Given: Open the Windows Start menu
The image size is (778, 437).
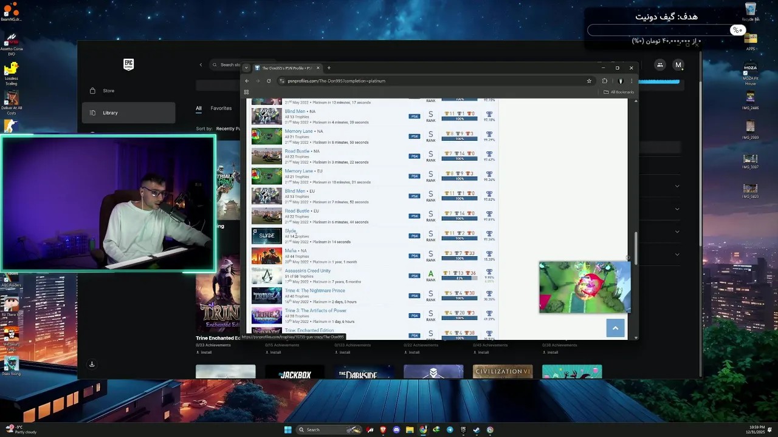Looking at the screenshot, I should tap(288, 430).
